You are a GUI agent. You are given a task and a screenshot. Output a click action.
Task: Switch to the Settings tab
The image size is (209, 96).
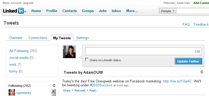click(82, 38)
